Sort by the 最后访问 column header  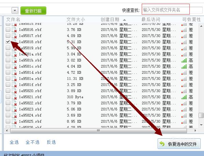[151, 19]
